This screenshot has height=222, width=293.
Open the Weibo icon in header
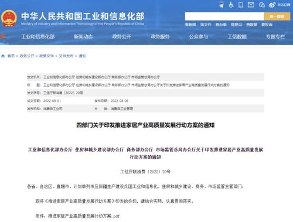tap(272, 5)
